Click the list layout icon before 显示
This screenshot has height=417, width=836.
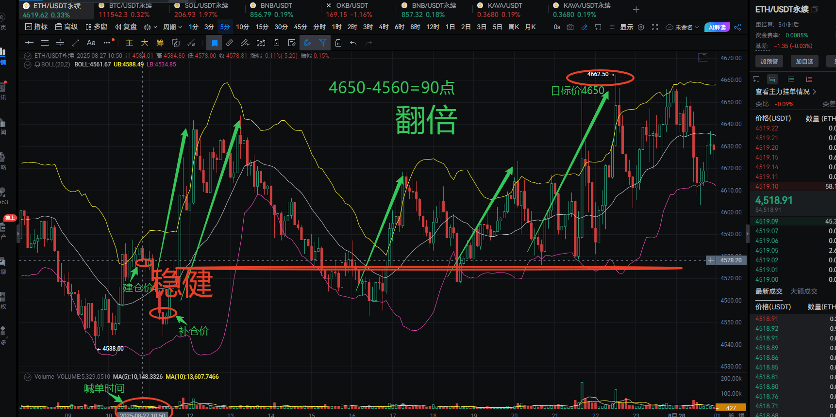612,27
